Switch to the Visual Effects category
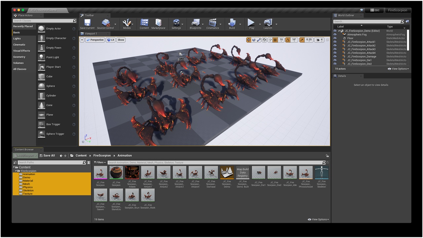 tap(21, 51)
